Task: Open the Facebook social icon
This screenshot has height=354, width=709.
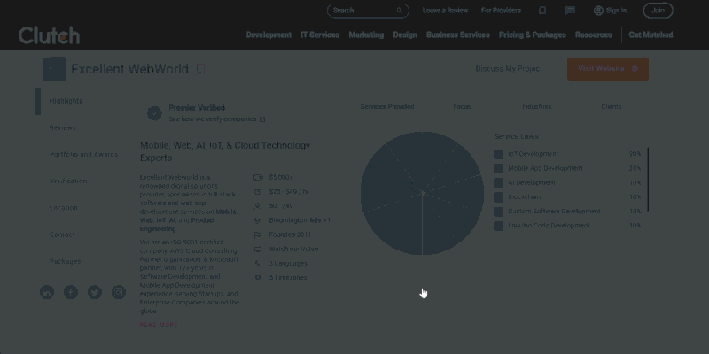Action: coord(71,292)
